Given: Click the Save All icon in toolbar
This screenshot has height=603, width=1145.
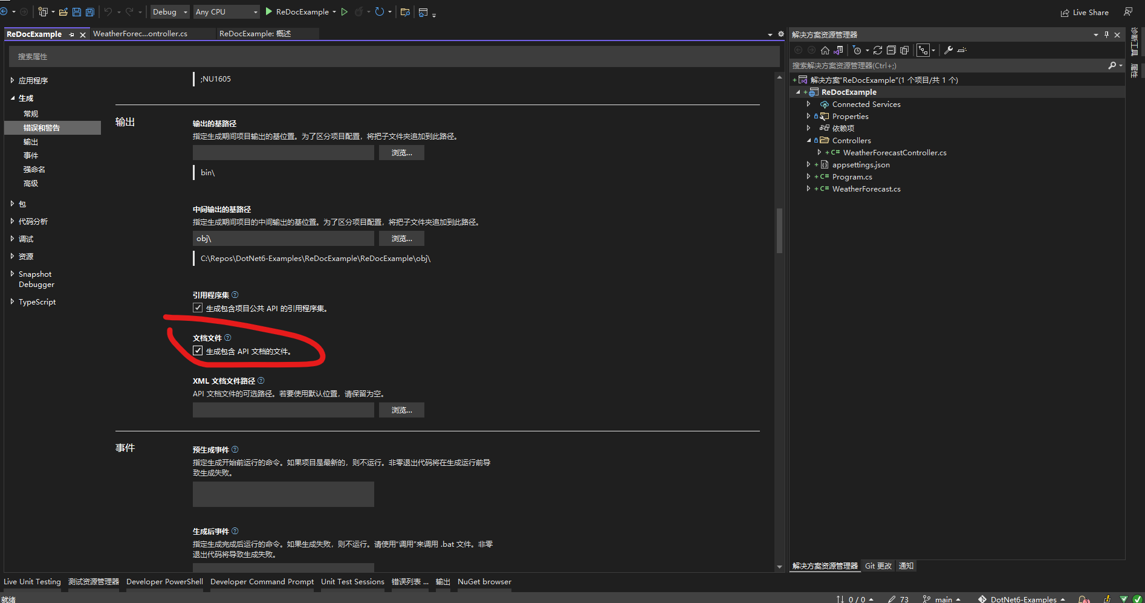Looking at the screenshot, I should (89, 11).
